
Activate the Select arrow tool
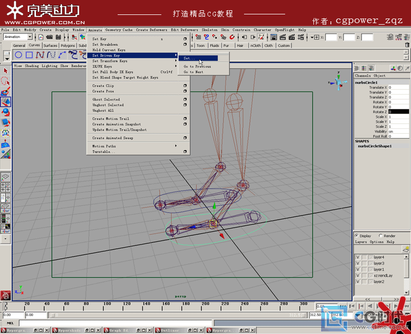pos(6,71)
